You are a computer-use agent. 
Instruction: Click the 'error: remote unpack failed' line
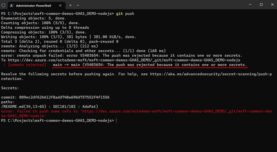point(121,56)
